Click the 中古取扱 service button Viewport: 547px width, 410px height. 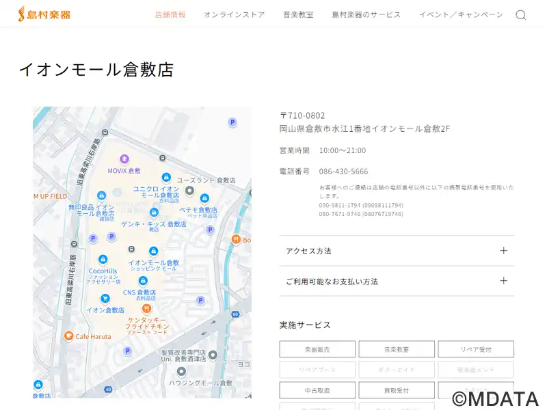point(317,390)
